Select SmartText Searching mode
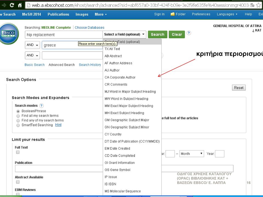This screenshot has height=197, width=263. (x=18, y=125)
